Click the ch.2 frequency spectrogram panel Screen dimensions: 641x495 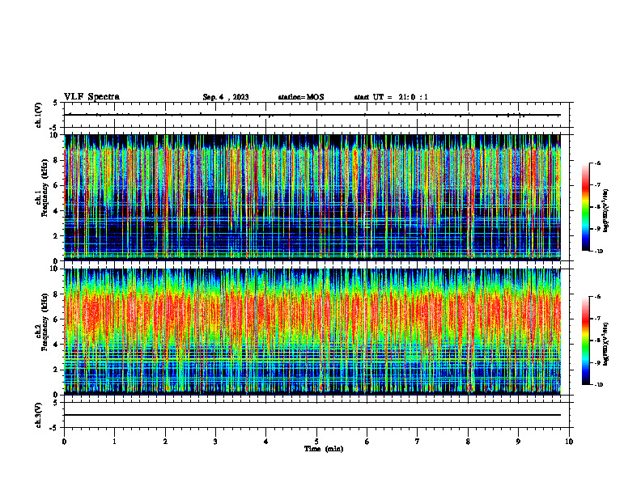(312, 332)
